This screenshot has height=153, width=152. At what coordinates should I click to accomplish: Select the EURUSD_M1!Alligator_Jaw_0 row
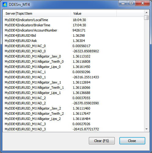coord(74,56)
